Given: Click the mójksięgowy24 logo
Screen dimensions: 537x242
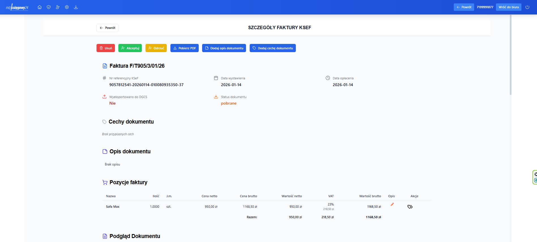Looking at the screenshot, I should click(x=17, y=7).
